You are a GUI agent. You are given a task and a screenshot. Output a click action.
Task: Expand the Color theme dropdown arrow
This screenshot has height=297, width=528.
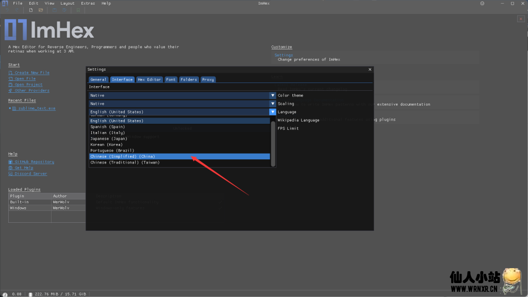point(273,95)
